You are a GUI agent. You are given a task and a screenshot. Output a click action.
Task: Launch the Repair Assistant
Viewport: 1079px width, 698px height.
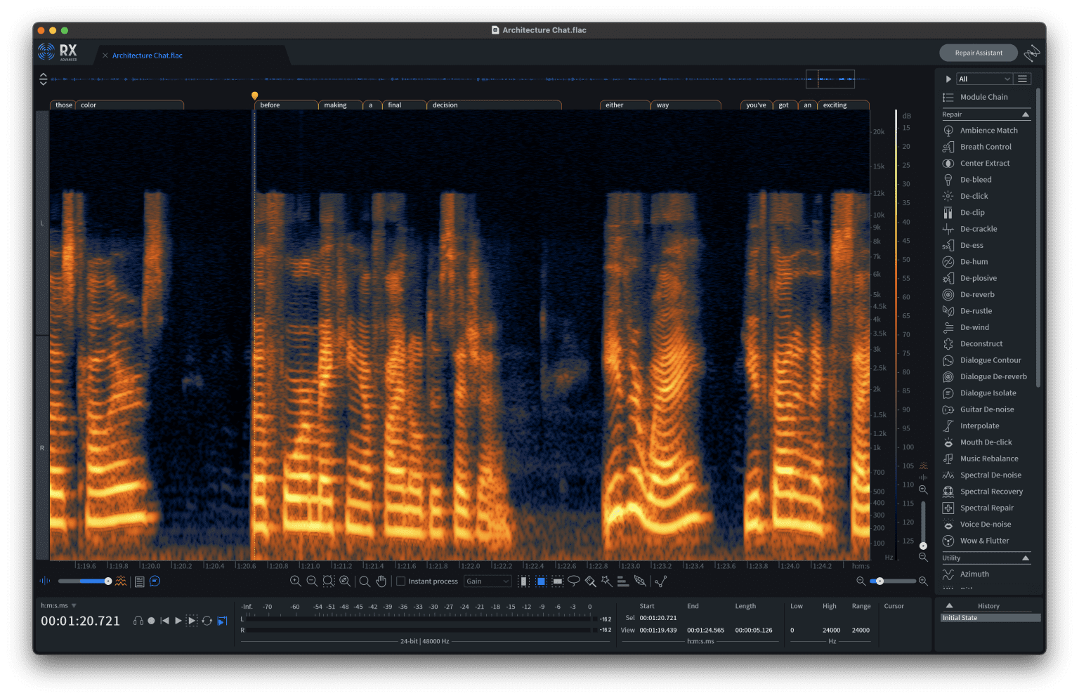tap(978, 52)
